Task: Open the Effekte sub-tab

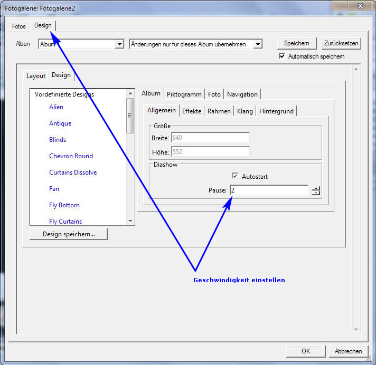Action: pyautogui.click(x=191, y=111)
